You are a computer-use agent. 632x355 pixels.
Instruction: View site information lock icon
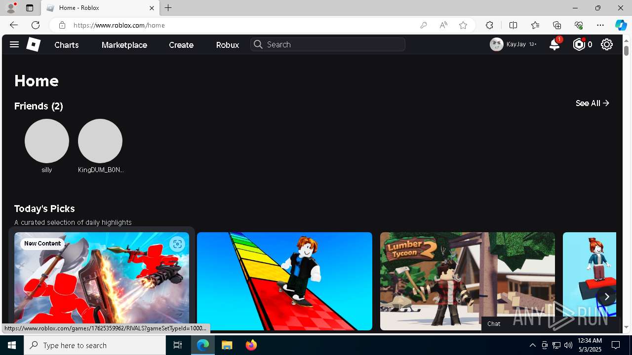[x=62, y=25]
